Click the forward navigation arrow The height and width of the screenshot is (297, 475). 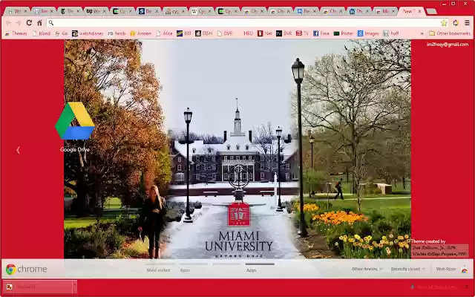click(x=18, y=23)
